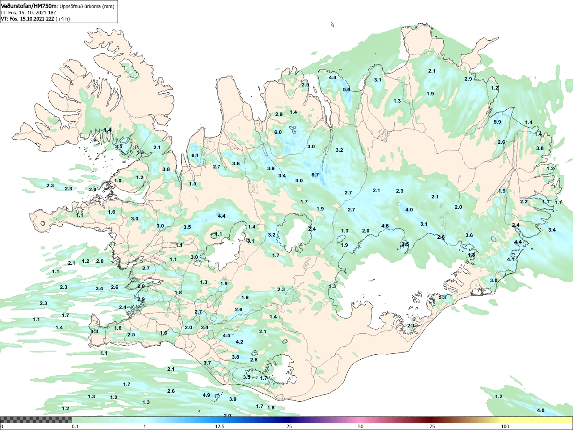Click the 4.9 value offshore
Viewport: 573px width, 430px height.
point(206,395)
